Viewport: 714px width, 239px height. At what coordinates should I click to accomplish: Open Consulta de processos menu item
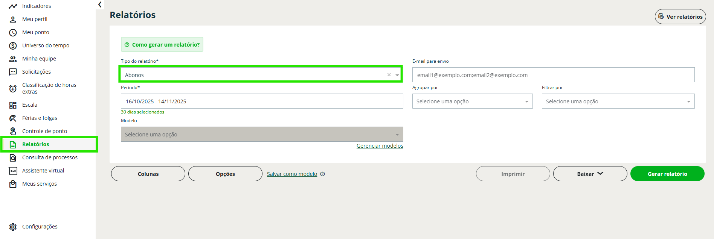click(x=50, y=157)
